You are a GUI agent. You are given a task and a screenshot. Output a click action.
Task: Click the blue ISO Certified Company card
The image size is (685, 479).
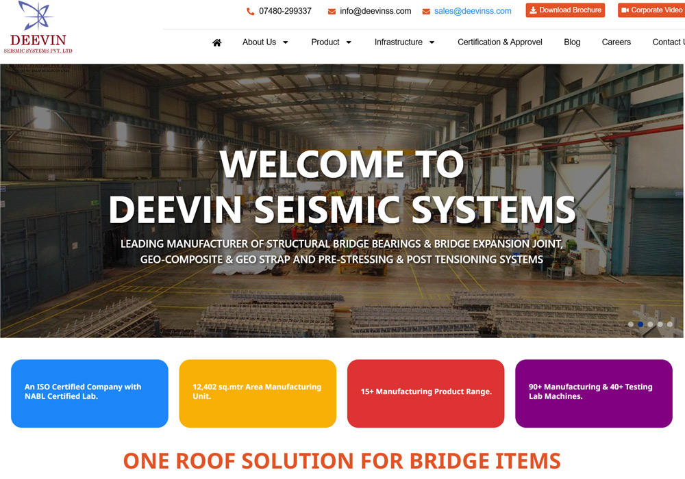(90, 393)
